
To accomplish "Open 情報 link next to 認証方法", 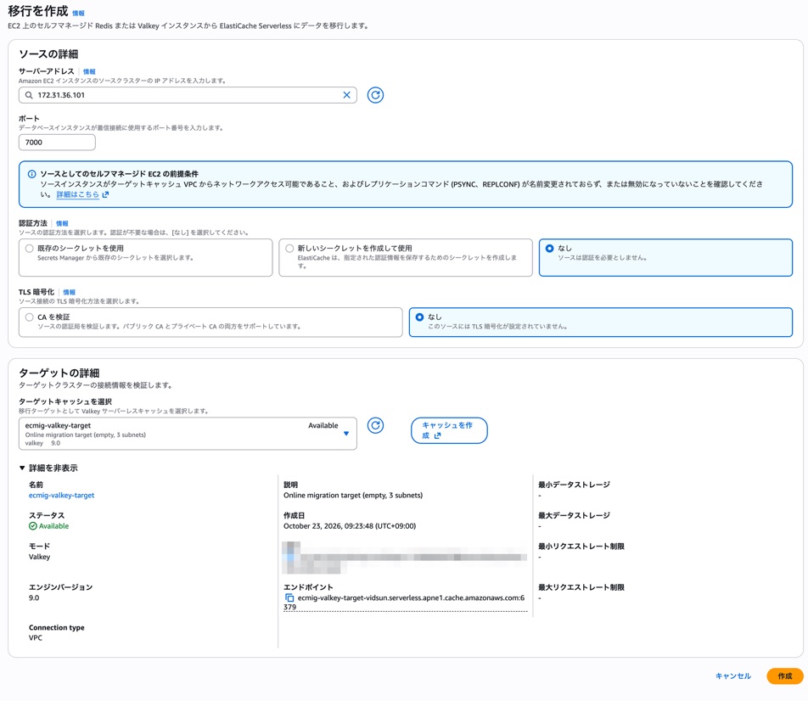I will coord(62,224).
